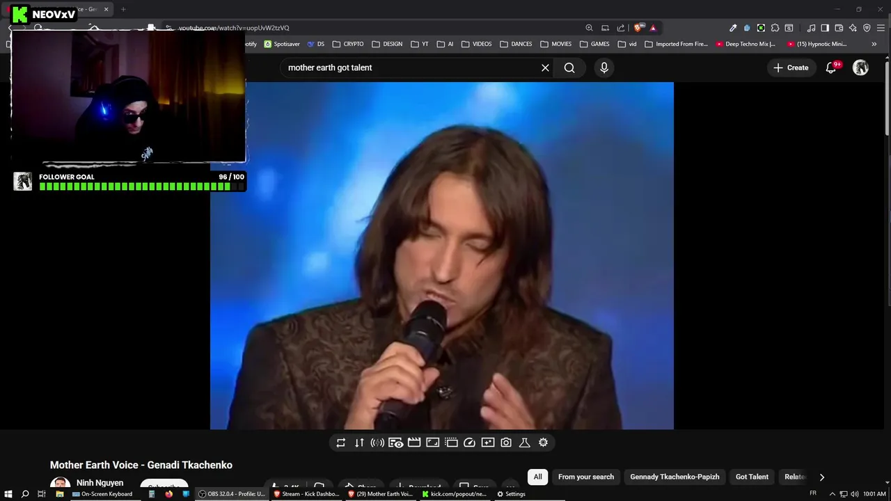Open the MOVIES bookmarks folder
891x501 pixels.
(x=555, y=44)
